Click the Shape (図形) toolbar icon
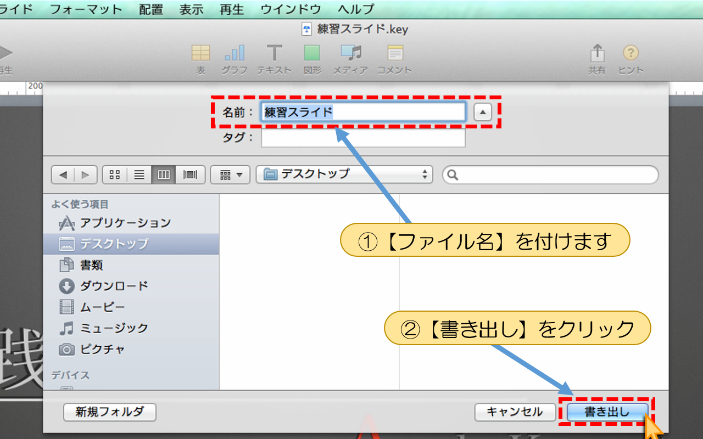 312,53
